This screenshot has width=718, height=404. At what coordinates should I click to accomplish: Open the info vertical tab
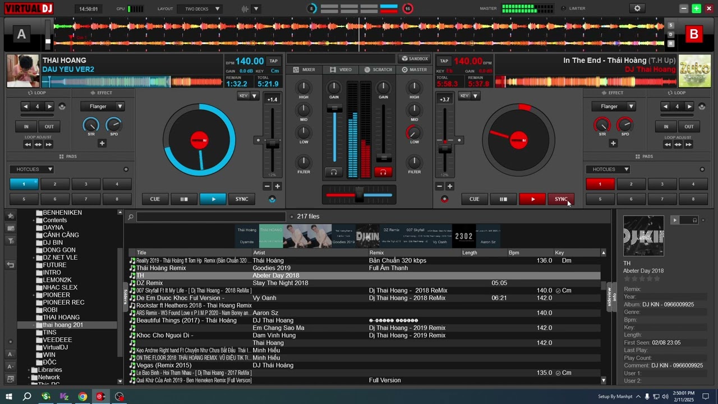[615, 296]
